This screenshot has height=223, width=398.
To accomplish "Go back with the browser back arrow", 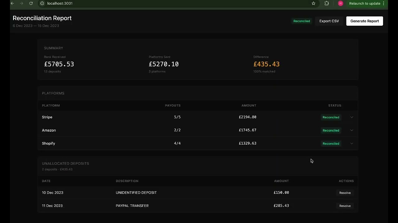I will click(12, 3).
